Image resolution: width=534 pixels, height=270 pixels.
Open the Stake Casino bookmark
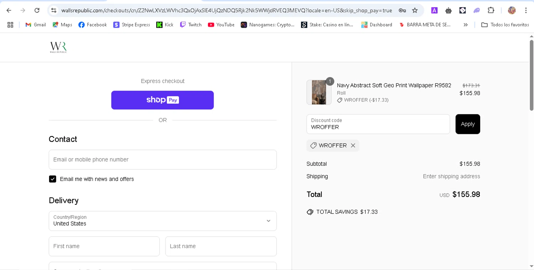click(327, 25)
